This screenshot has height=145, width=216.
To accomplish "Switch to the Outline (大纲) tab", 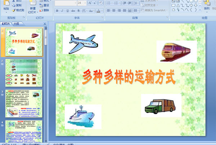I will pos(16,24).
